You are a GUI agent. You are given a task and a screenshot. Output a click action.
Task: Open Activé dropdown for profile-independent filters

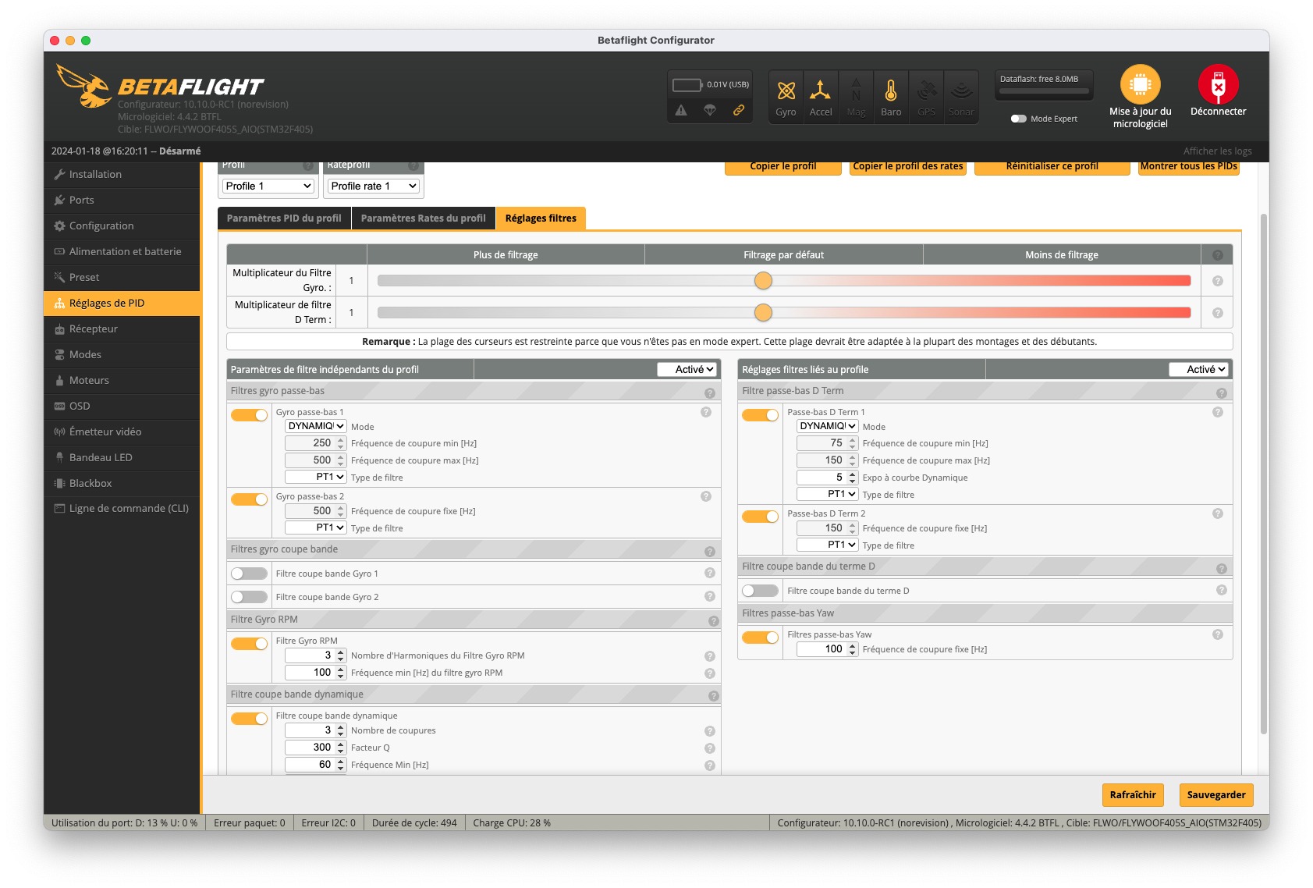(x=687, y=369)
